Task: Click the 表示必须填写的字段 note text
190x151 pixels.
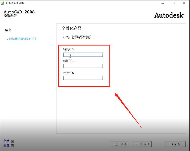Action: [78, 37]
